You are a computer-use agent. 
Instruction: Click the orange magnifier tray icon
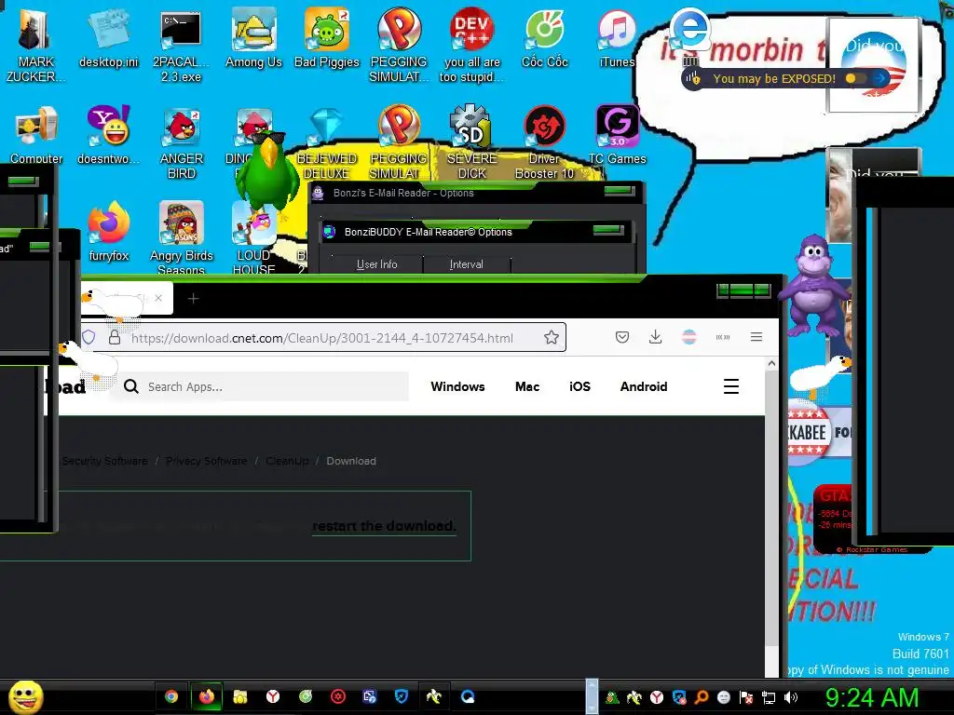701,697
